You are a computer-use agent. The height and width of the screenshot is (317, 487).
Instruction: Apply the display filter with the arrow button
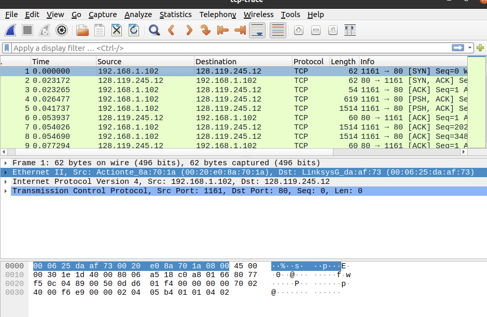458,48
